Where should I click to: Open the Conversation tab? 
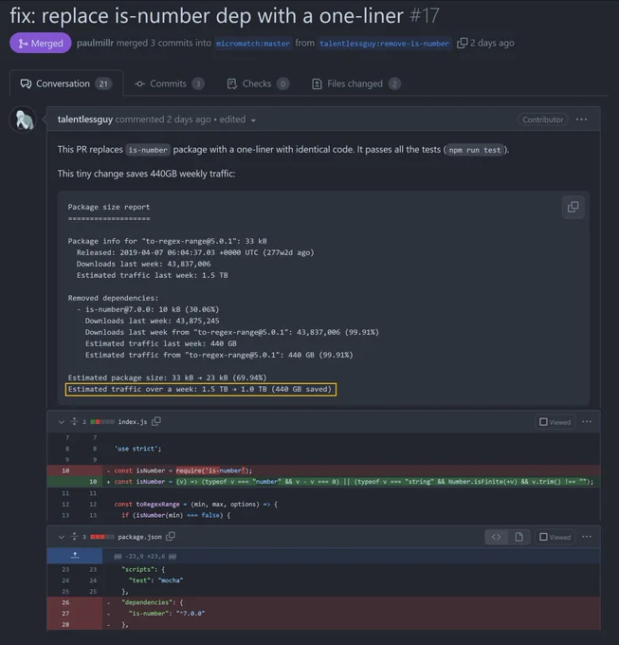point(65,83)
